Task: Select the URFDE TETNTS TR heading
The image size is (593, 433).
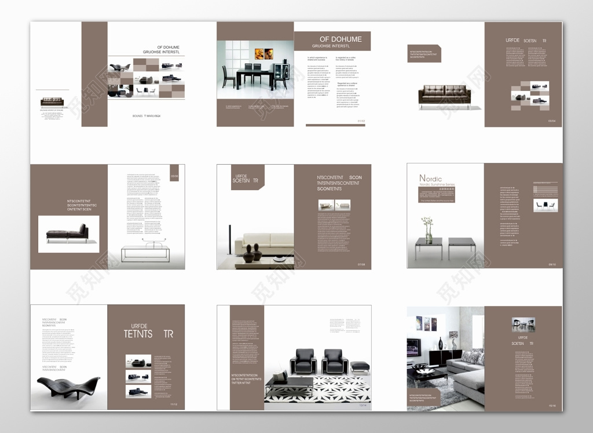Action: 148,331
